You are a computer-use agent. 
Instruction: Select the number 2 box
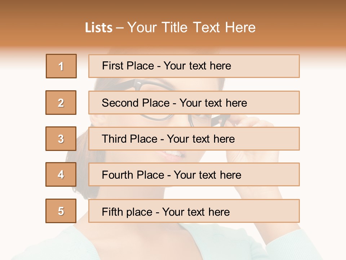click(61, 103)
